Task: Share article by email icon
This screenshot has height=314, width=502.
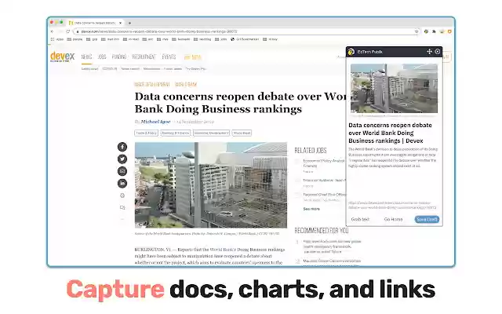Action: (x=122, y=171)
